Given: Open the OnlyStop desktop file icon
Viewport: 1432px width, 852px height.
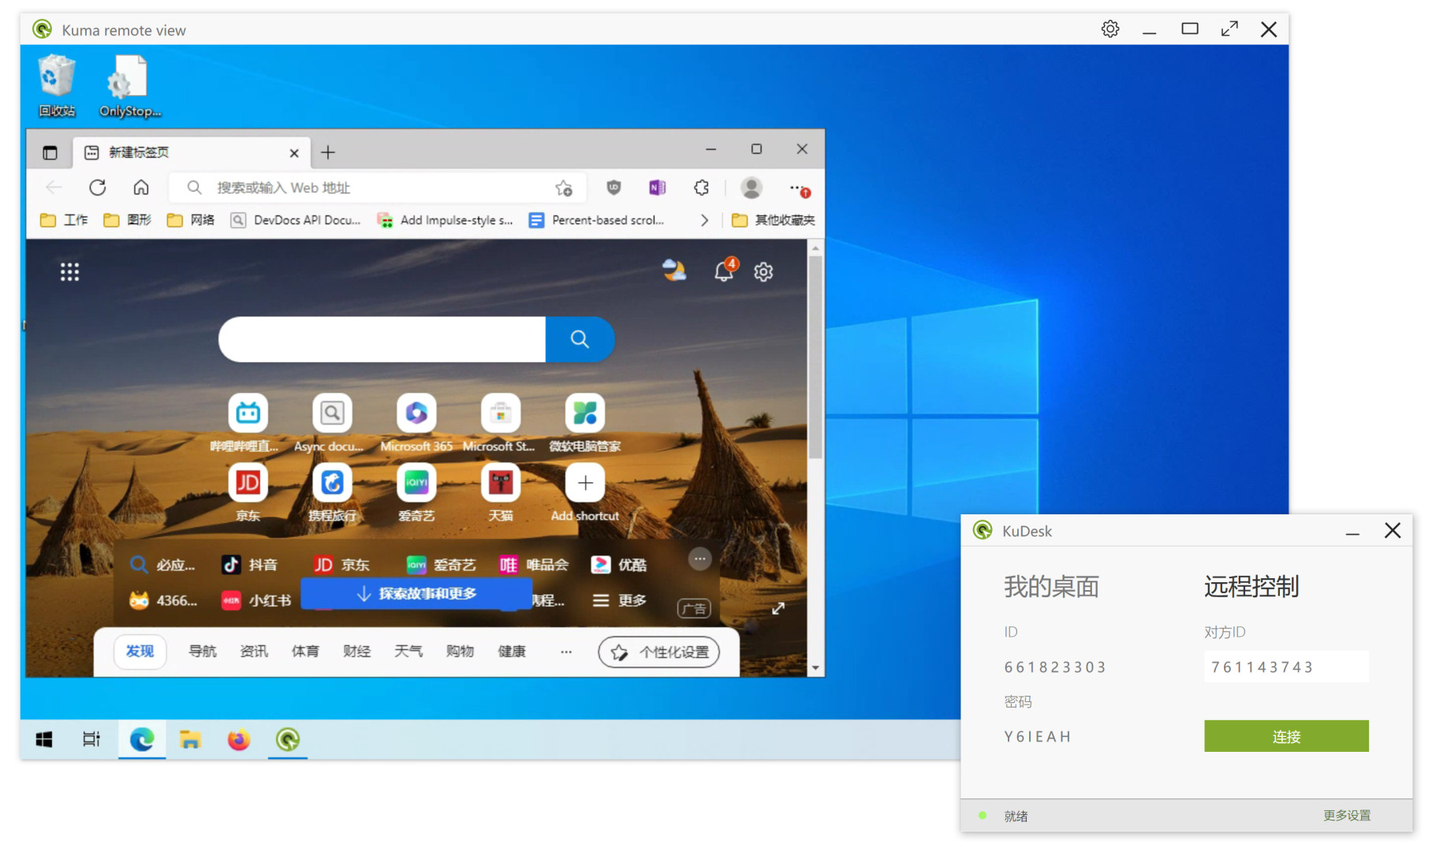Looking at the screenshot, I should click(129, 86).
